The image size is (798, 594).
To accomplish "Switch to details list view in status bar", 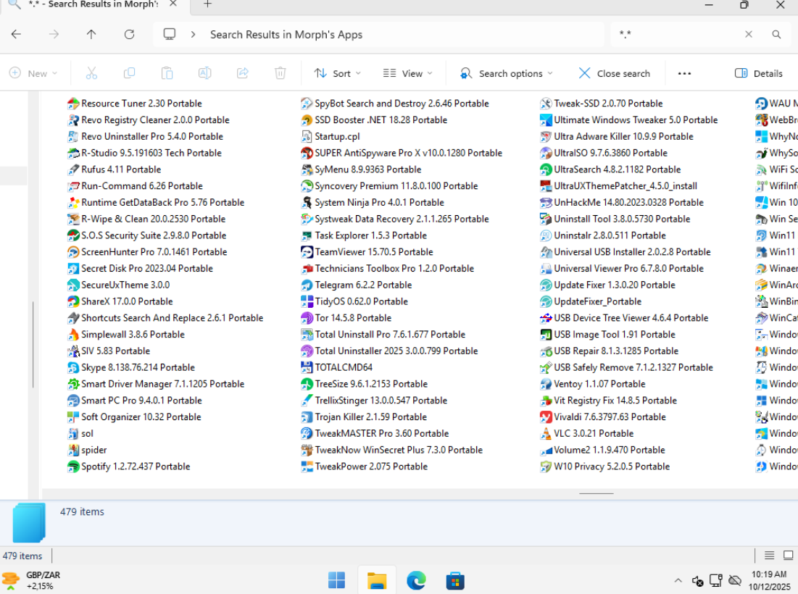I will (x=770, y=556).
